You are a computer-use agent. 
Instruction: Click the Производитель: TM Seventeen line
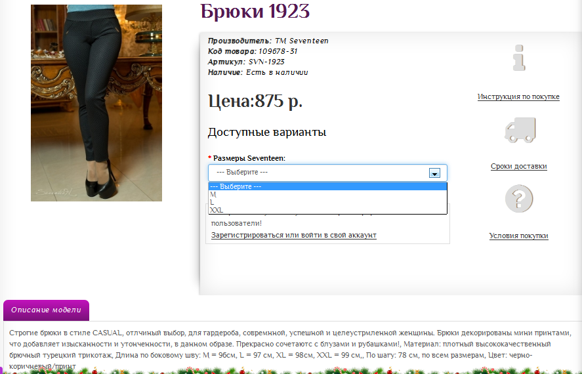(268, 41)
